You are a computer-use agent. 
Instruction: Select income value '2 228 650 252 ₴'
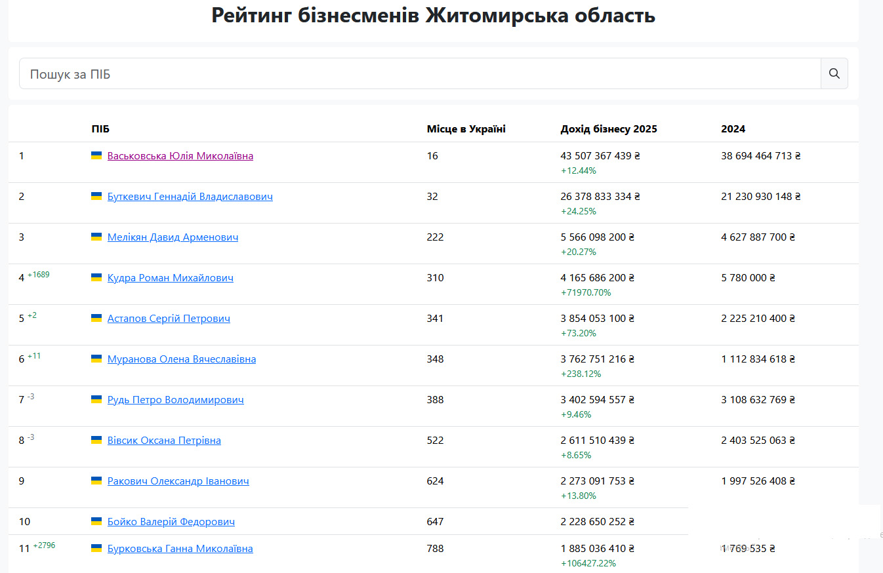(598, 522)
